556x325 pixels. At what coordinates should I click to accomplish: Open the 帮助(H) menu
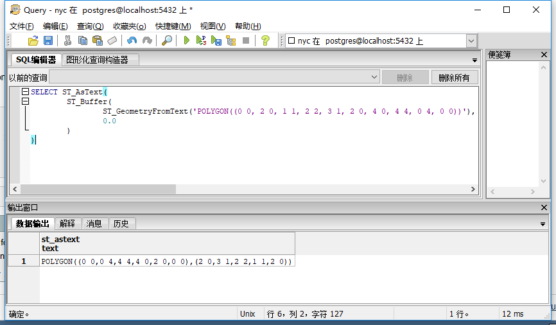(x=248, y=26)
